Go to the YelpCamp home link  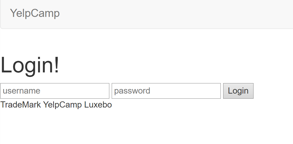(x=35, y=13)
